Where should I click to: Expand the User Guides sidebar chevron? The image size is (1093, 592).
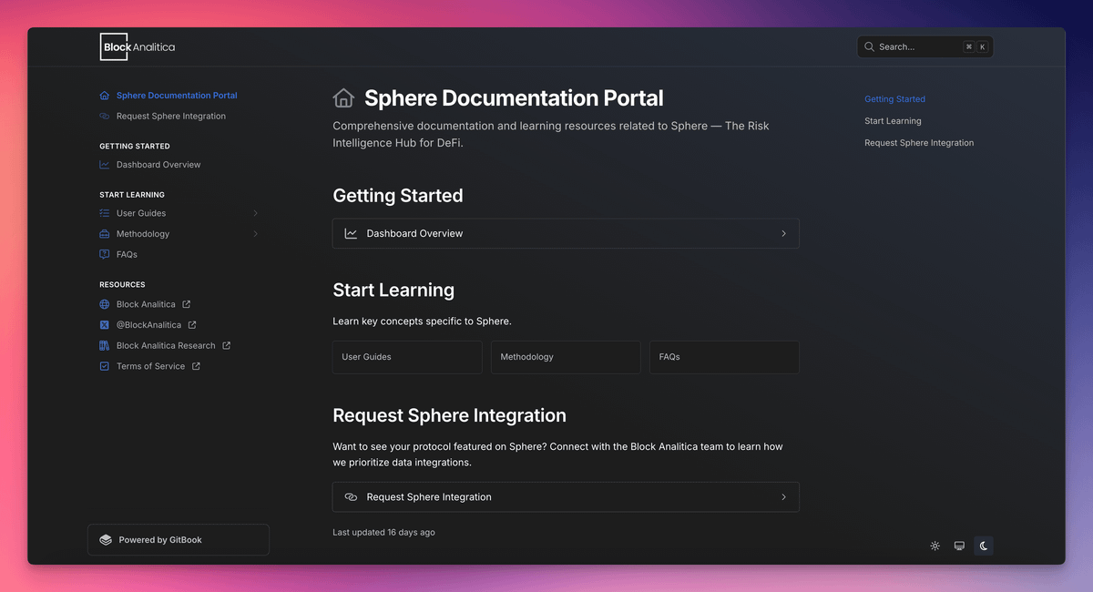[x=255, y=213]
